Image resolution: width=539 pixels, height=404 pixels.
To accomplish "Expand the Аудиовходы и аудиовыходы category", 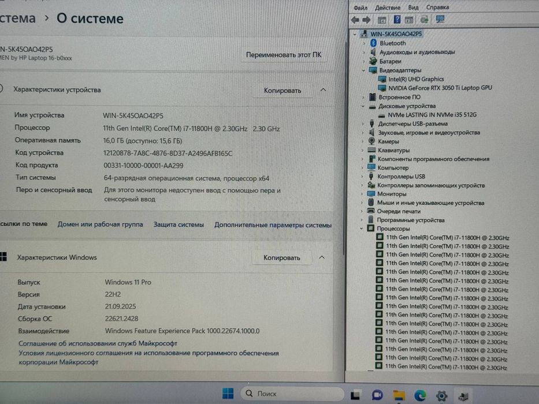I will click(x=364, y=52).
